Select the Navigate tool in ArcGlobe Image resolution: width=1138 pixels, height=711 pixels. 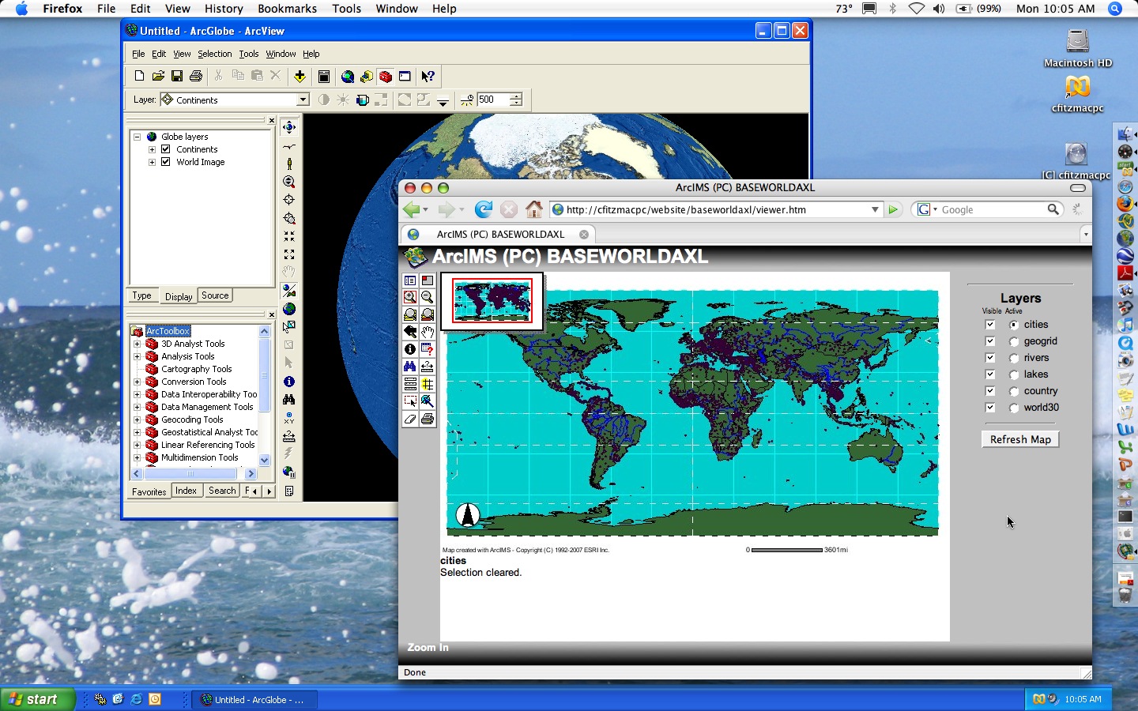pyautogui.click(x=289, y=127)
